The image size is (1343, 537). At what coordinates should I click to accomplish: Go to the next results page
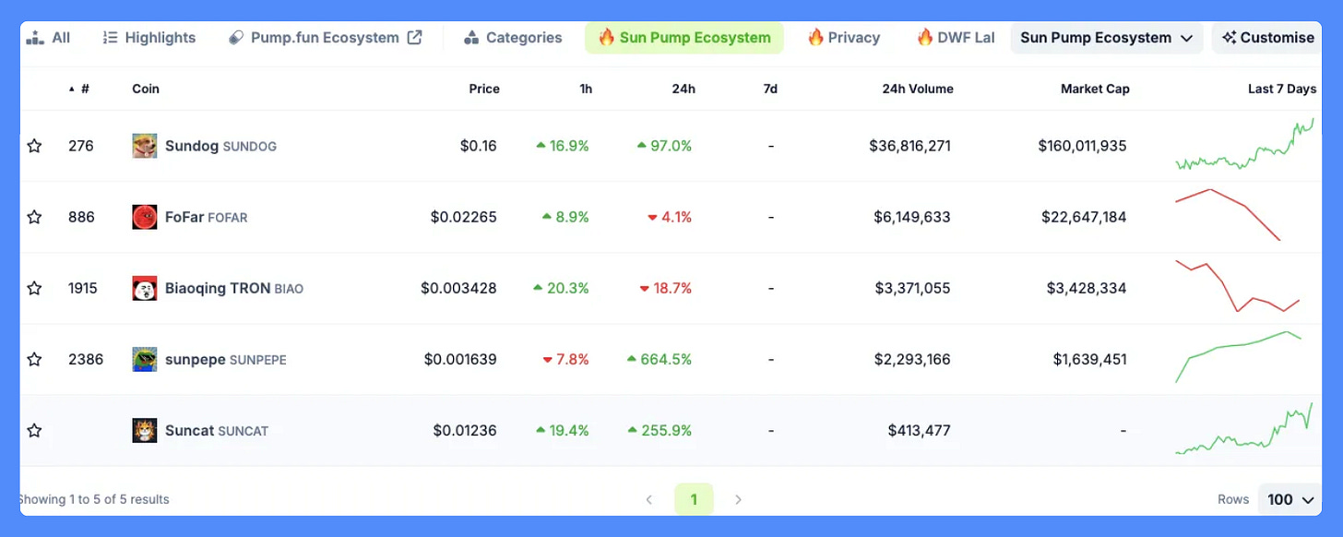click(738, 499)
